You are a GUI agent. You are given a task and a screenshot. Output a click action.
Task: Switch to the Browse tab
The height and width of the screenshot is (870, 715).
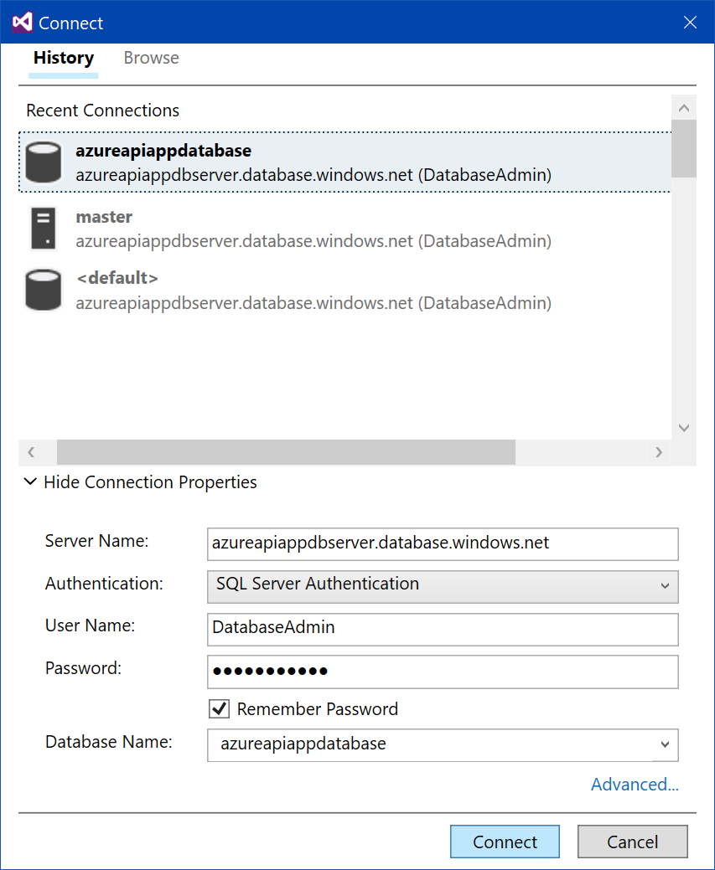[x=151, y=59]
